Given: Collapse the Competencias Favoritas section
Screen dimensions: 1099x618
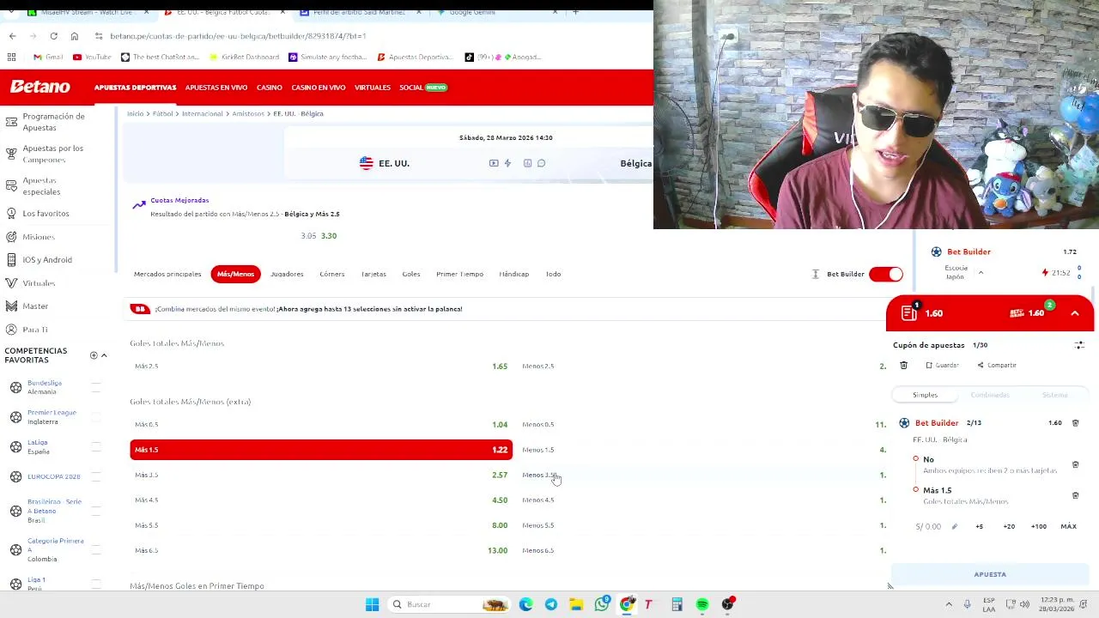Looking at the screenshot, I should pos(104,355).
